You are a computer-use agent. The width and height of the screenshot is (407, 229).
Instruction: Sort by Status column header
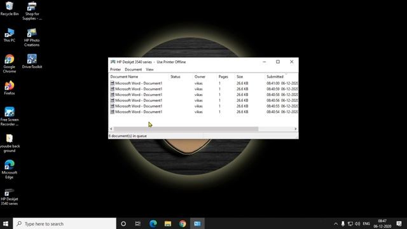point(181,76)
